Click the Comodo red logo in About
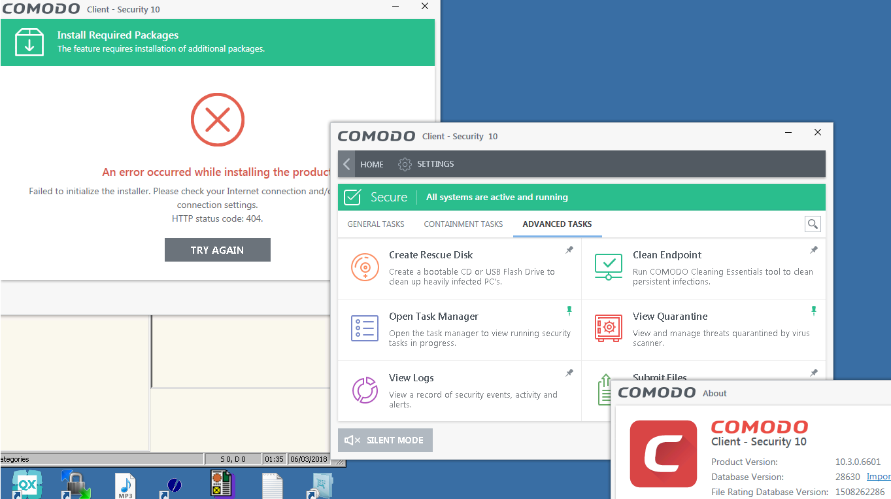891x499 pixels. [664, 454]
